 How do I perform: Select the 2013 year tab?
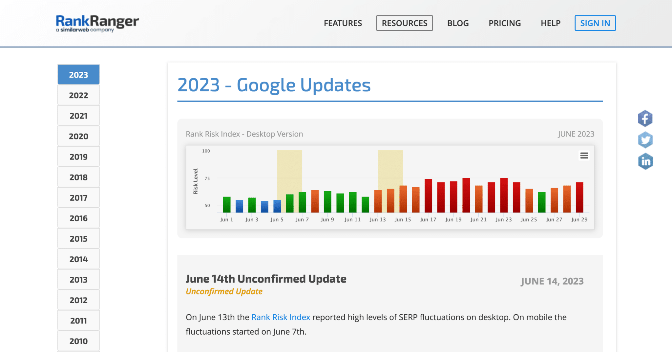click(x=79, y=280)
